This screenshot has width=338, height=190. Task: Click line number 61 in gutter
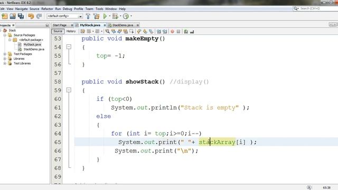coord(58,108)
